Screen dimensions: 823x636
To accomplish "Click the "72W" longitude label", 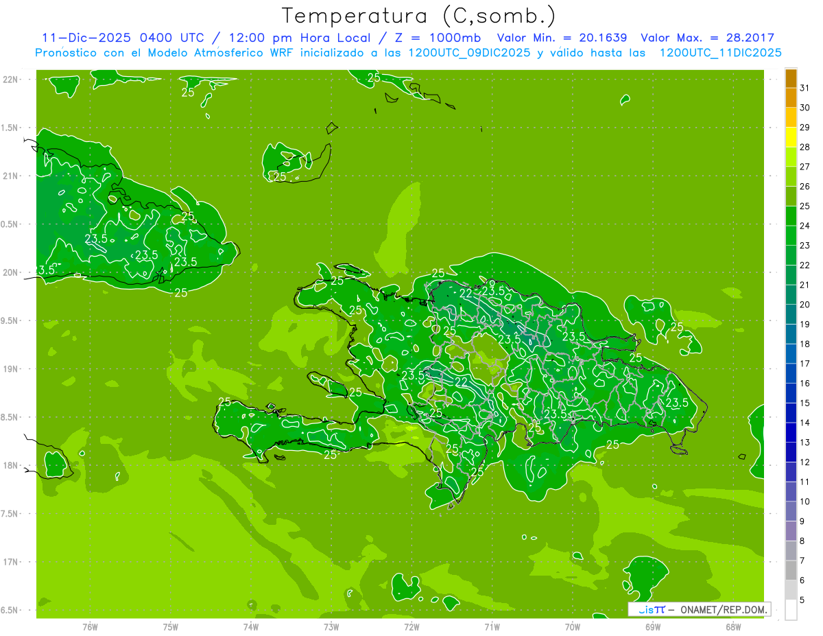I will 411,627.
